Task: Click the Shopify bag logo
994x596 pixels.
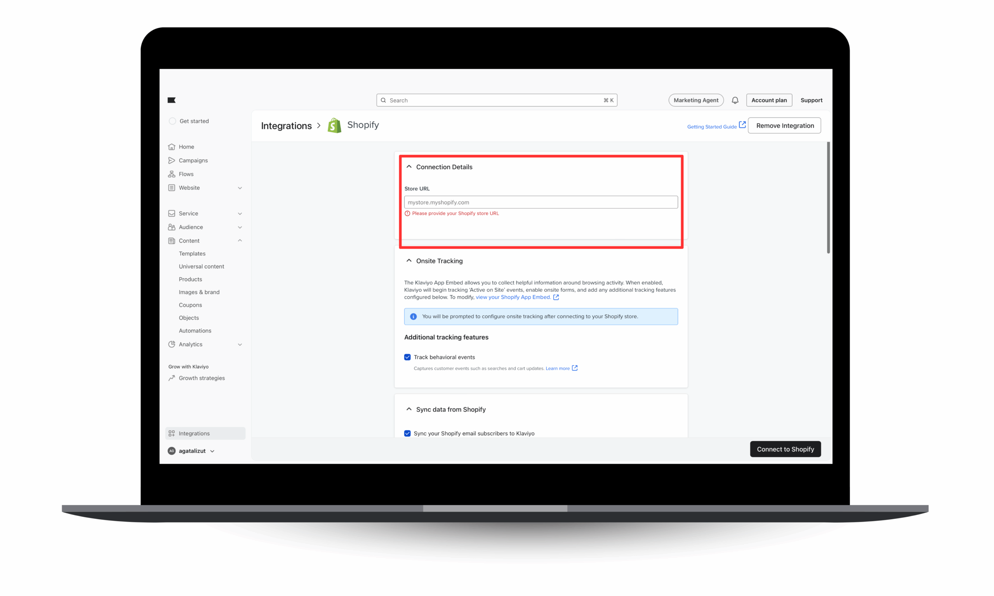Action: (x=334, y=125)
